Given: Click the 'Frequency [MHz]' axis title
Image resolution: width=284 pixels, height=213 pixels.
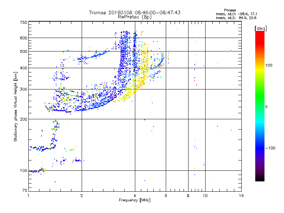Looking at the screenshot, I should (135, 200).
